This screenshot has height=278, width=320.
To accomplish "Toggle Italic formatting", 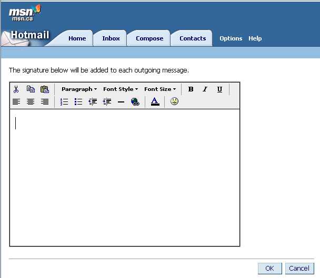I will coord(205,89).
